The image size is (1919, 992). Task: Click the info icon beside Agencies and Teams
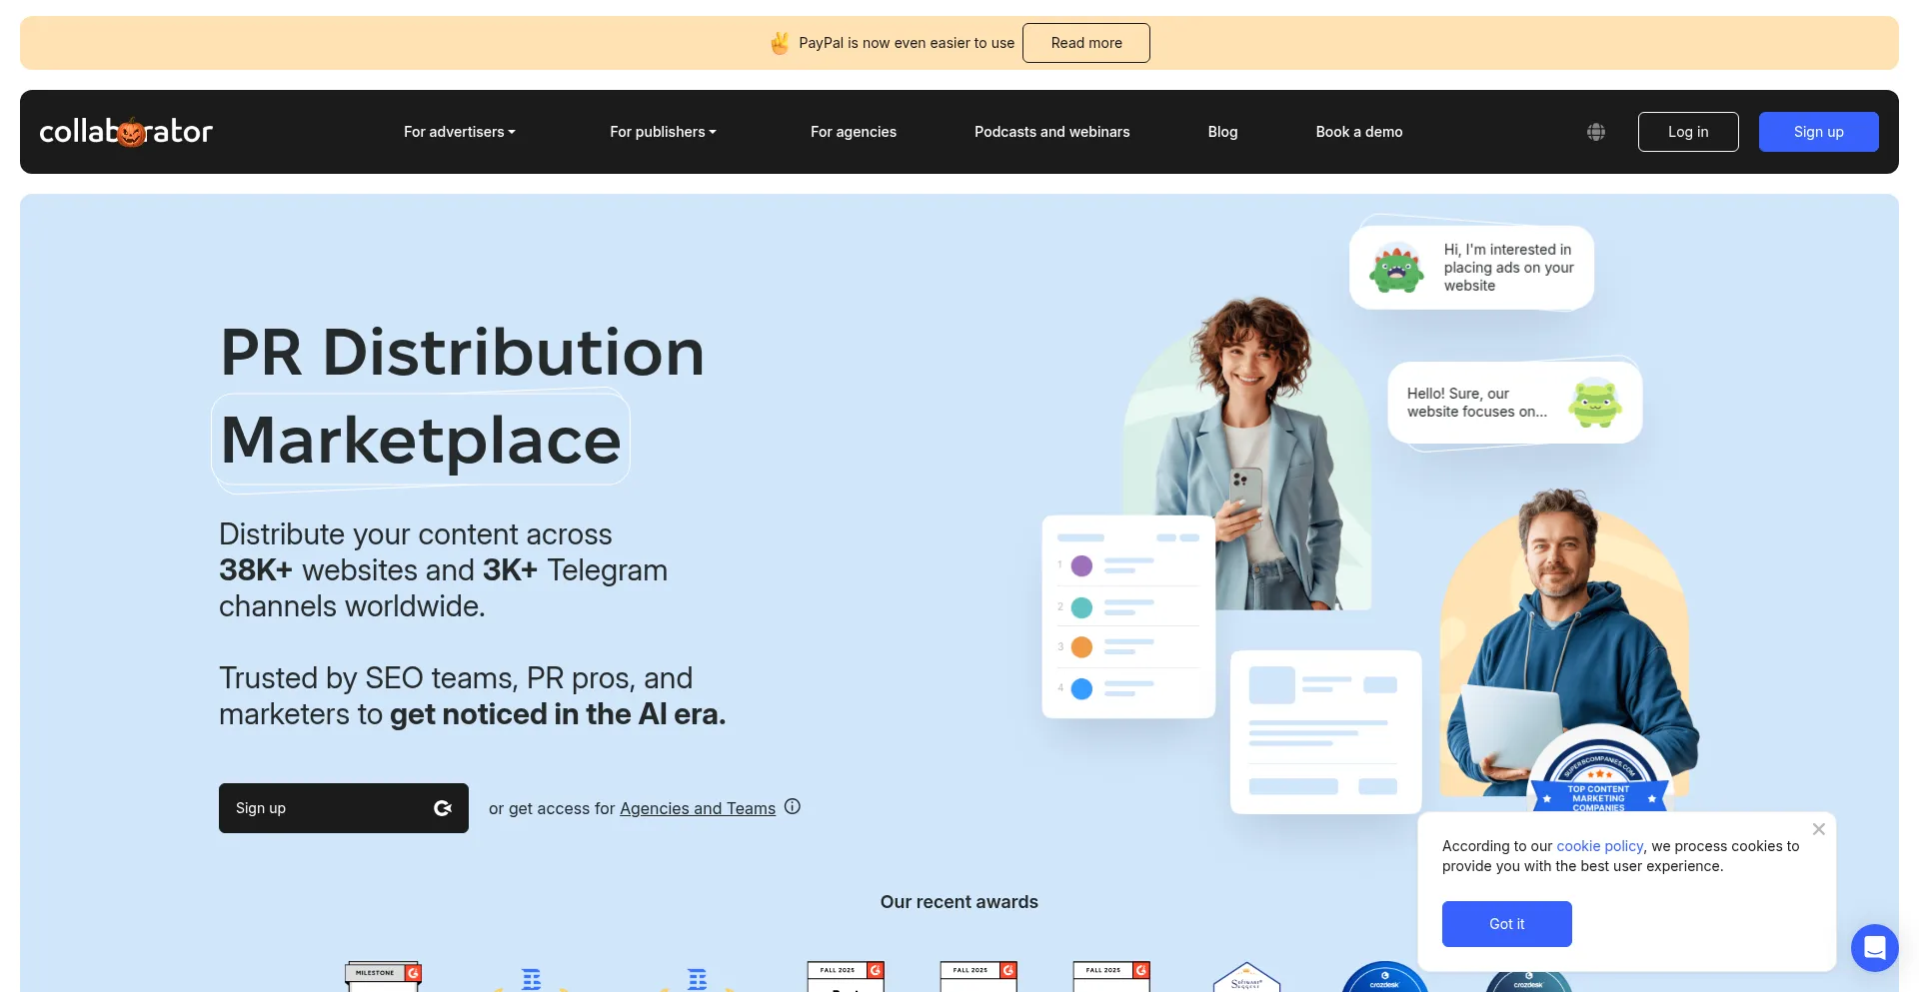point(793,807)
